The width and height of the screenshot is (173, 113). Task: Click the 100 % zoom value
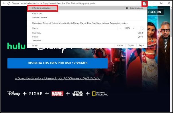pyautogui.click(x=127, y=28)
